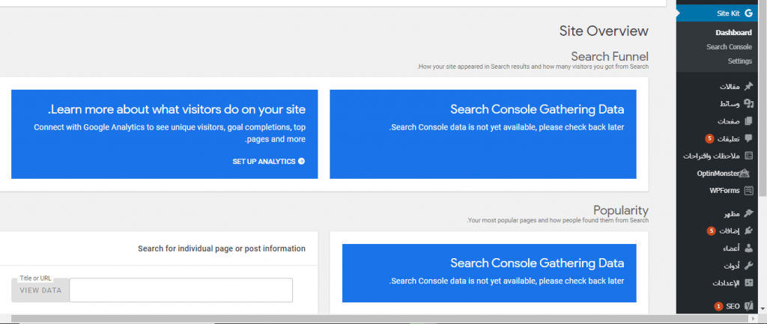Click the Title or URL search field
The height and width of the screenshot is (324, 767).
click(x=181, y=290)
